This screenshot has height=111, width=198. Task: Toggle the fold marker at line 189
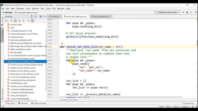(x=59, y=37)
